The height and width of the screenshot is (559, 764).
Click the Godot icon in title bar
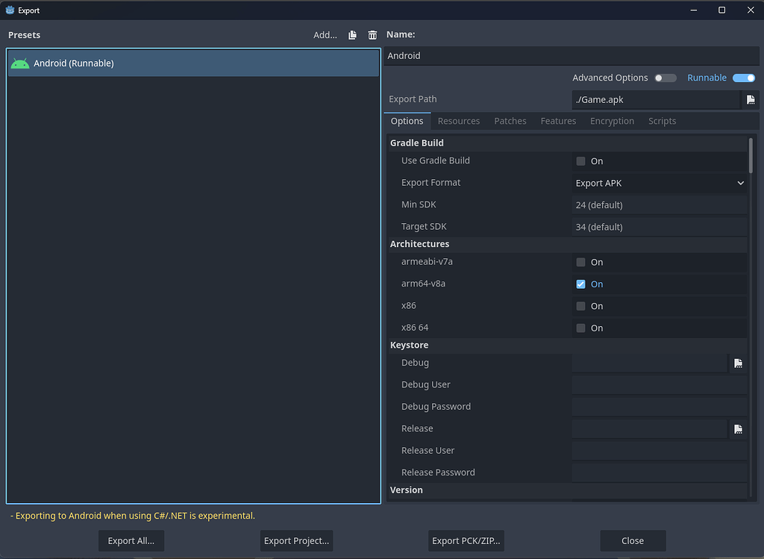(8, 10)
